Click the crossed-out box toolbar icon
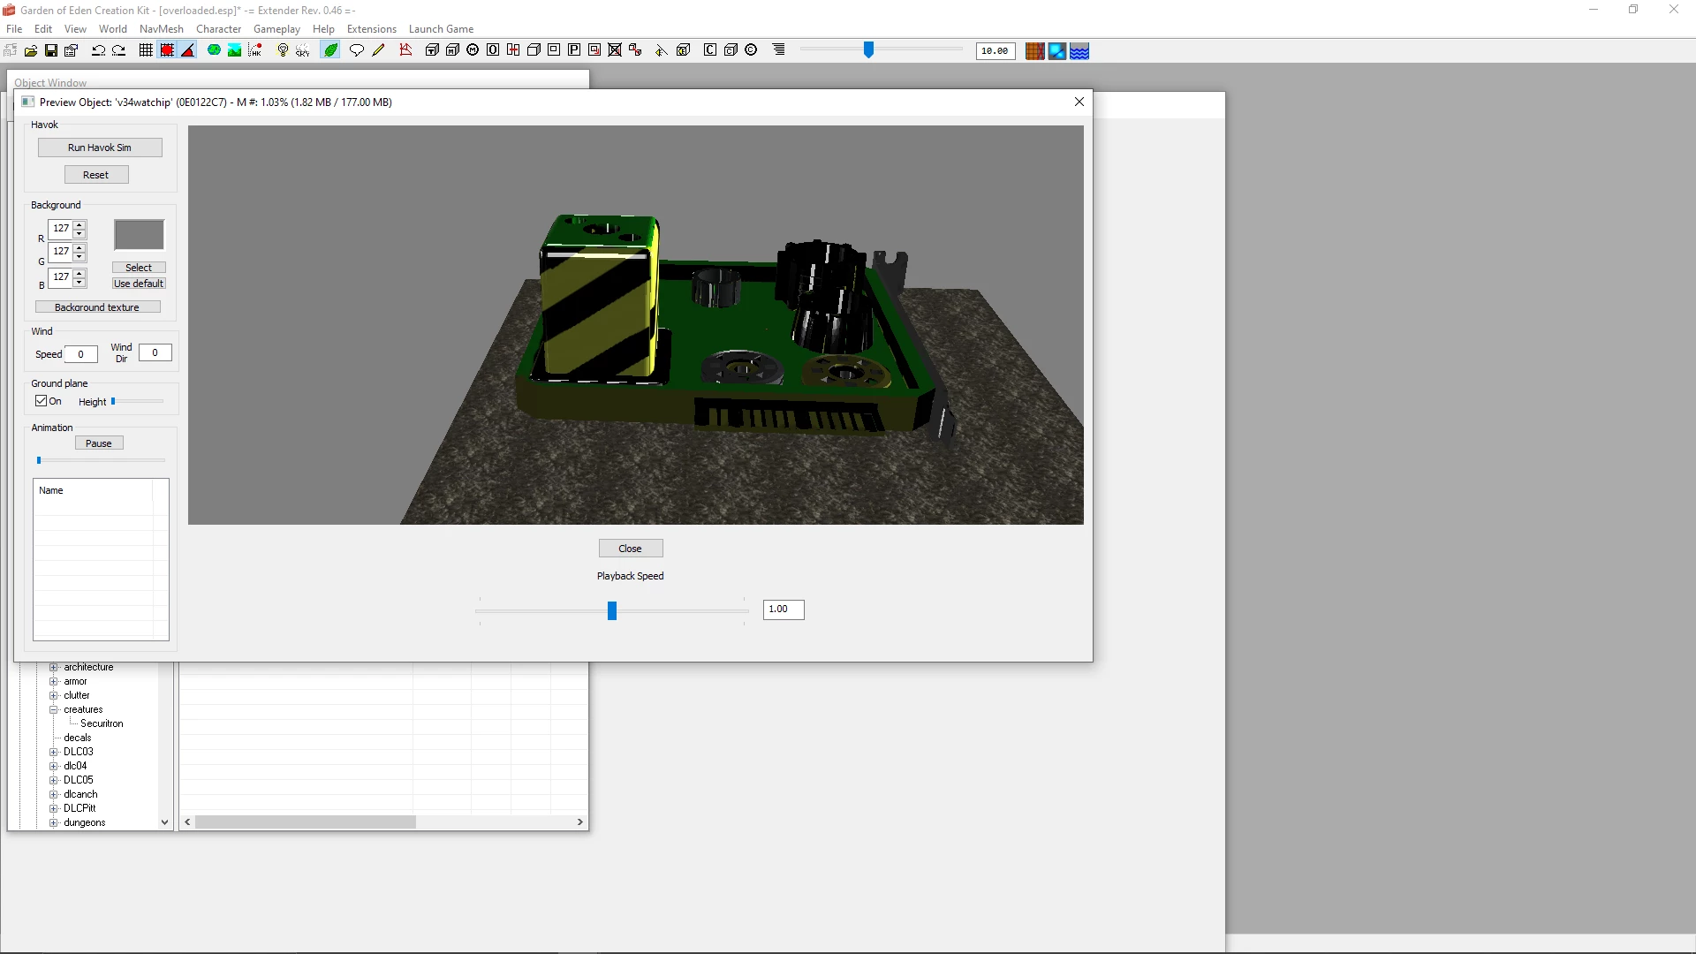Image resolution: width=1696 pixels, height=954 pixels. [615, 50]
